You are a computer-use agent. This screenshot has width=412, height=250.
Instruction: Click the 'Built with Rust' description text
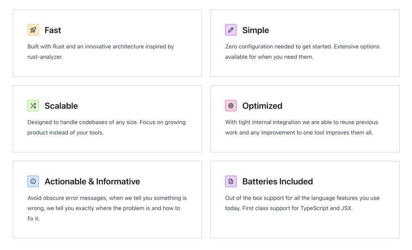pos(101,52)
